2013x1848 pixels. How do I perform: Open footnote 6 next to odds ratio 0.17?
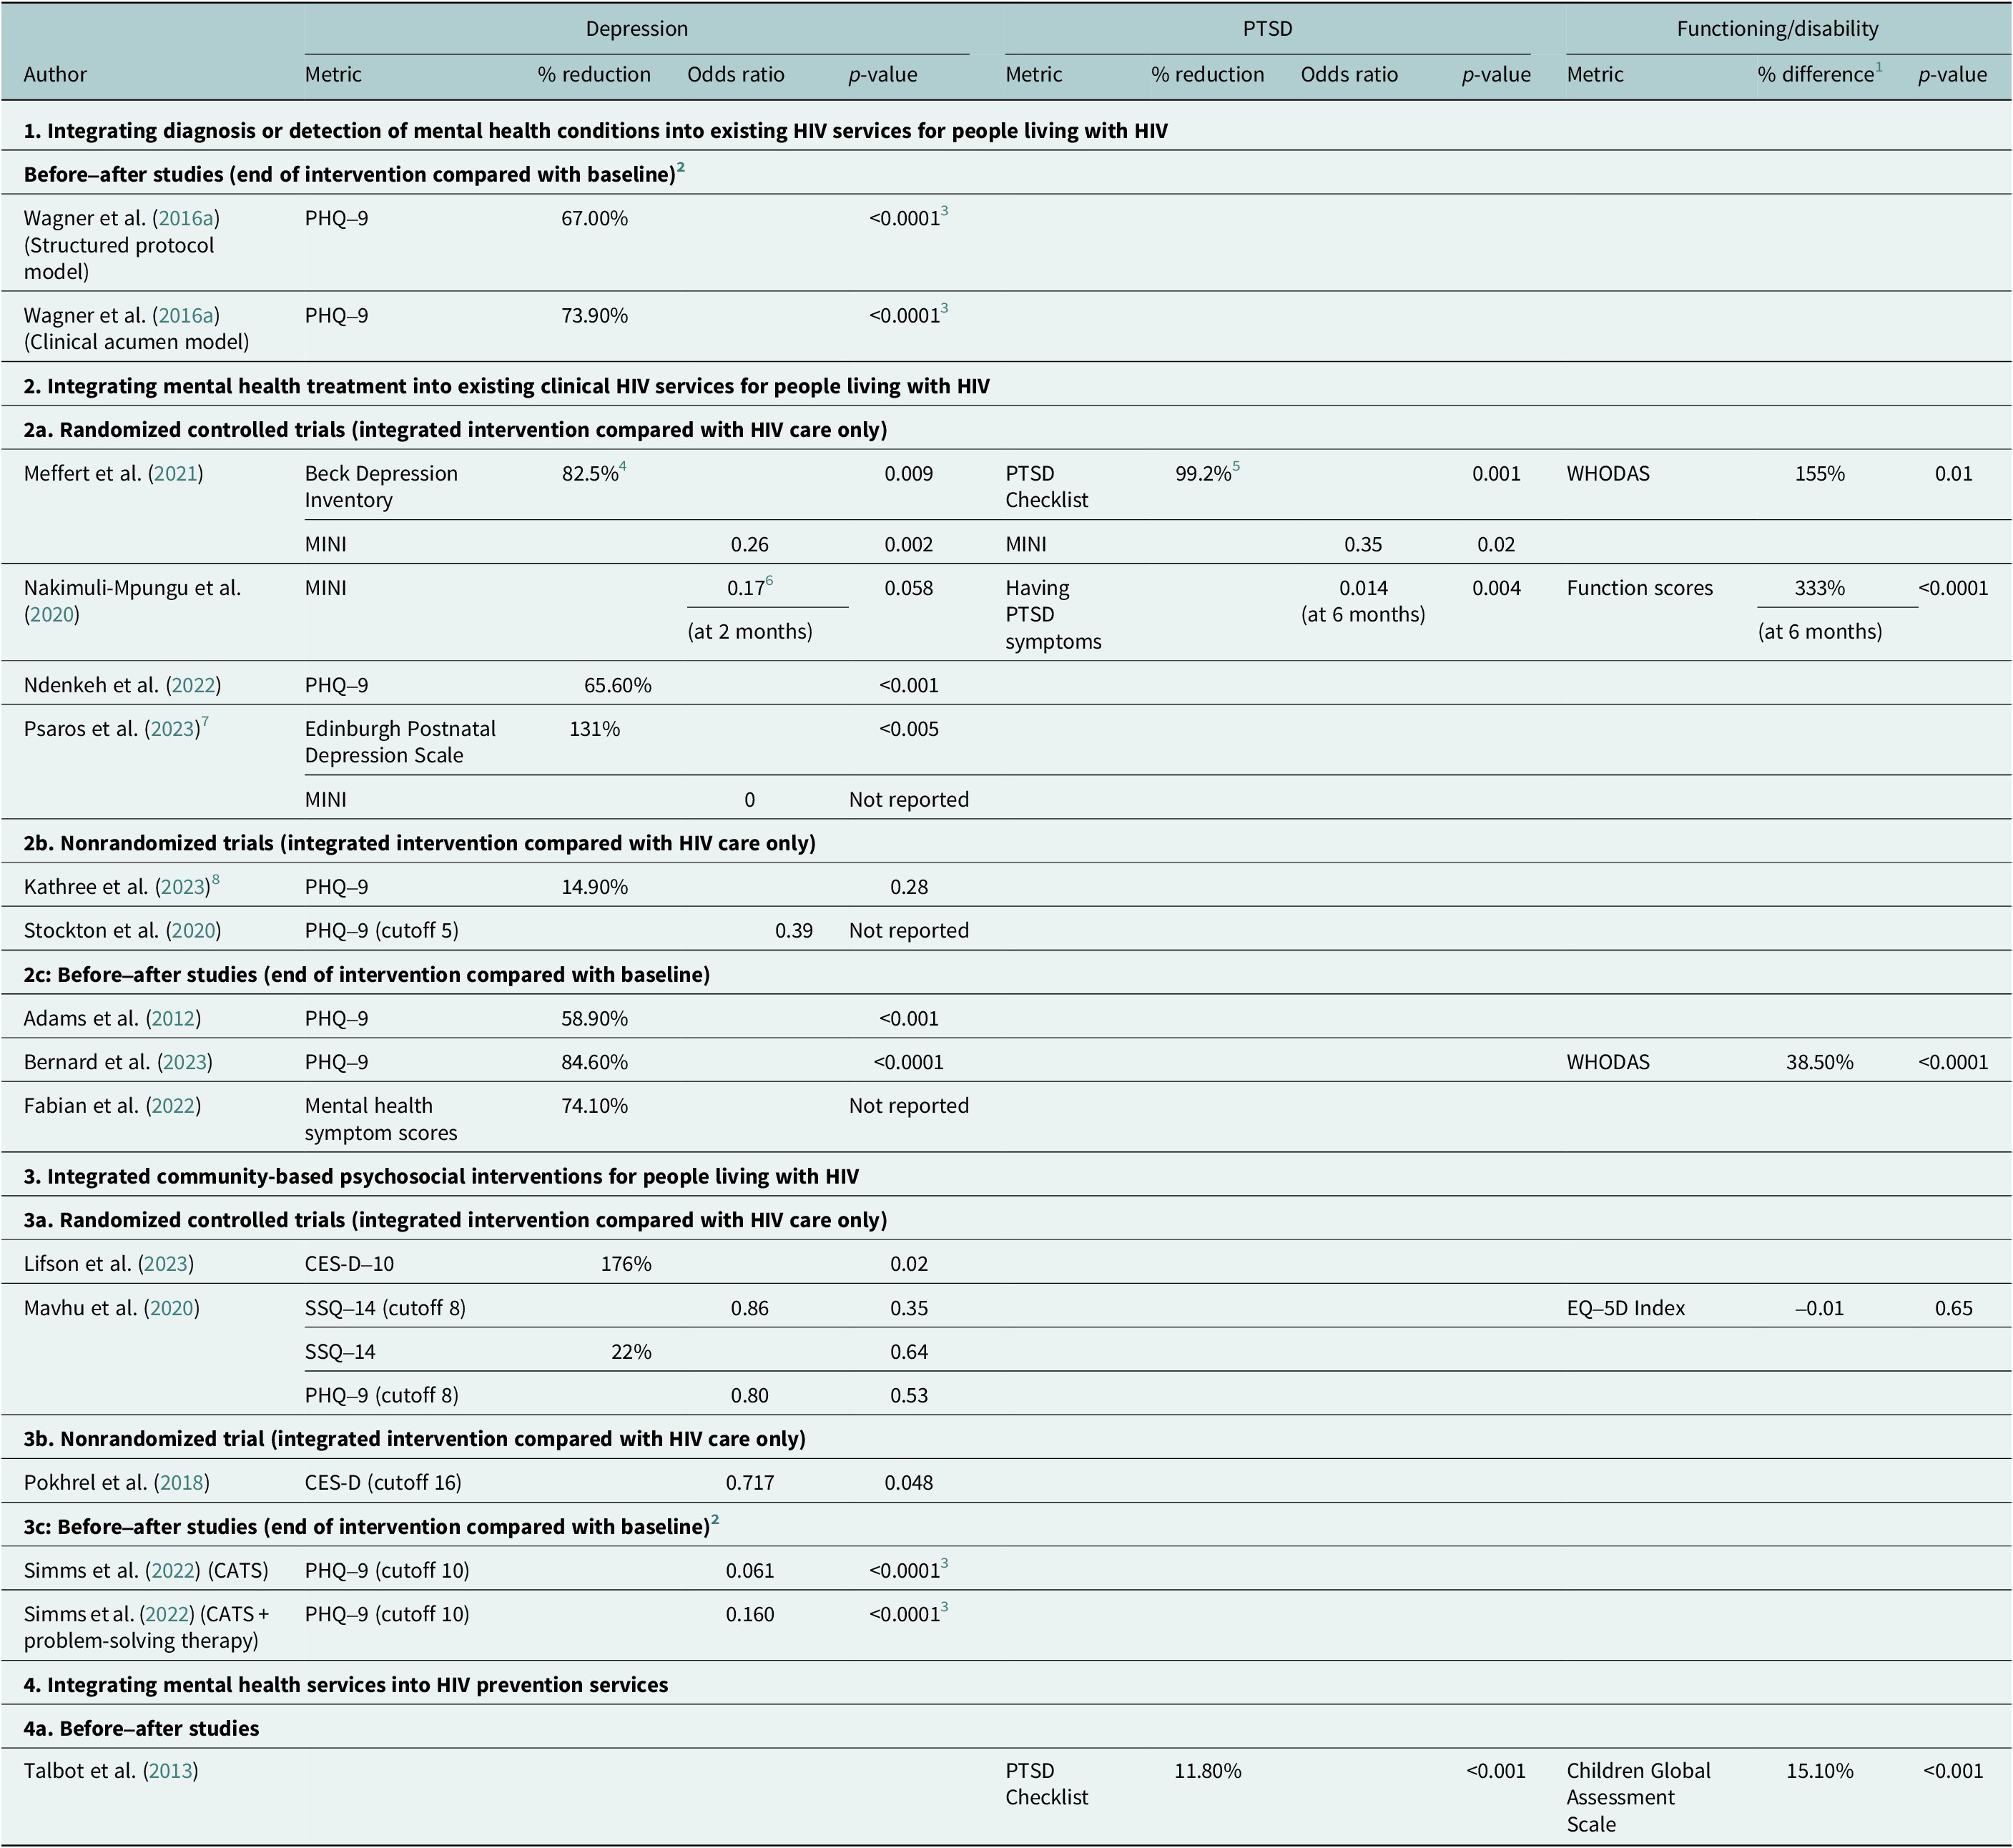pos(769,581)
